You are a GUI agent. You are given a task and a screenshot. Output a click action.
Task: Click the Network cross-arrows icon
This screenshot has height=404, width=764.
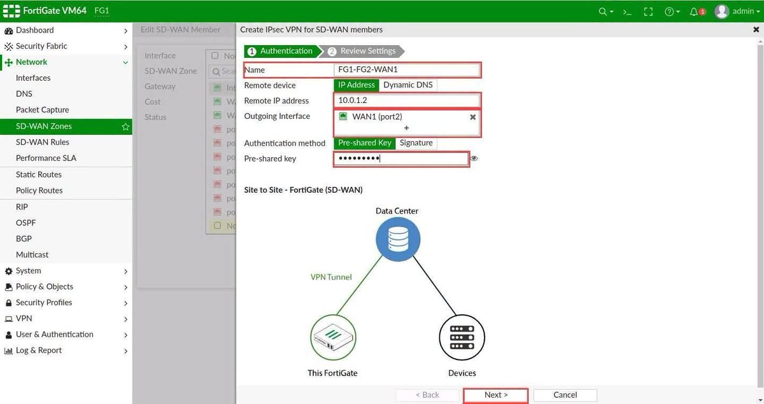coord(9,62)
